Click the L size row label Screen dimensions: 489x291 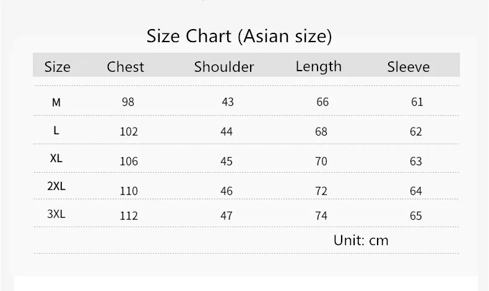pyautogui.click(x=56, y=131)
